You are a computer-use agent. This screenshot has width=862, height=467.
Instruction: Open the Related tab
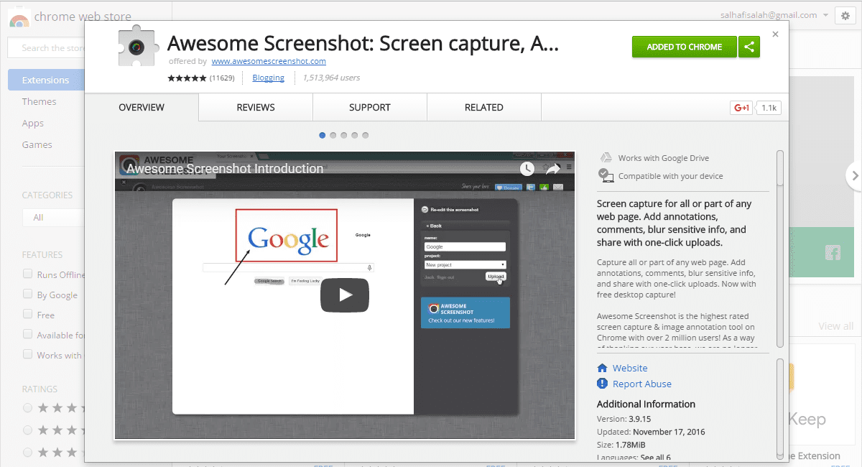[484, 107]
